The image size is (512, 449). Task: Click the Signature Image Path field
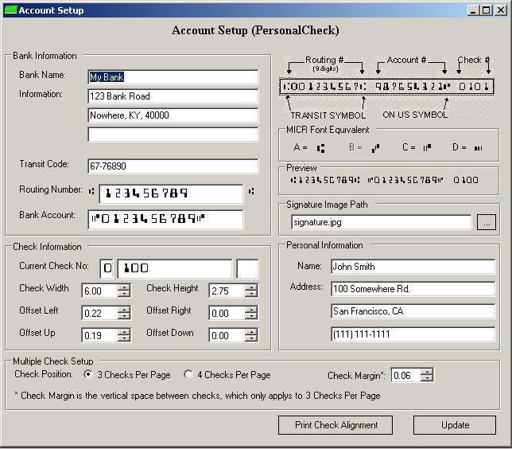click(x=380, y=222)
